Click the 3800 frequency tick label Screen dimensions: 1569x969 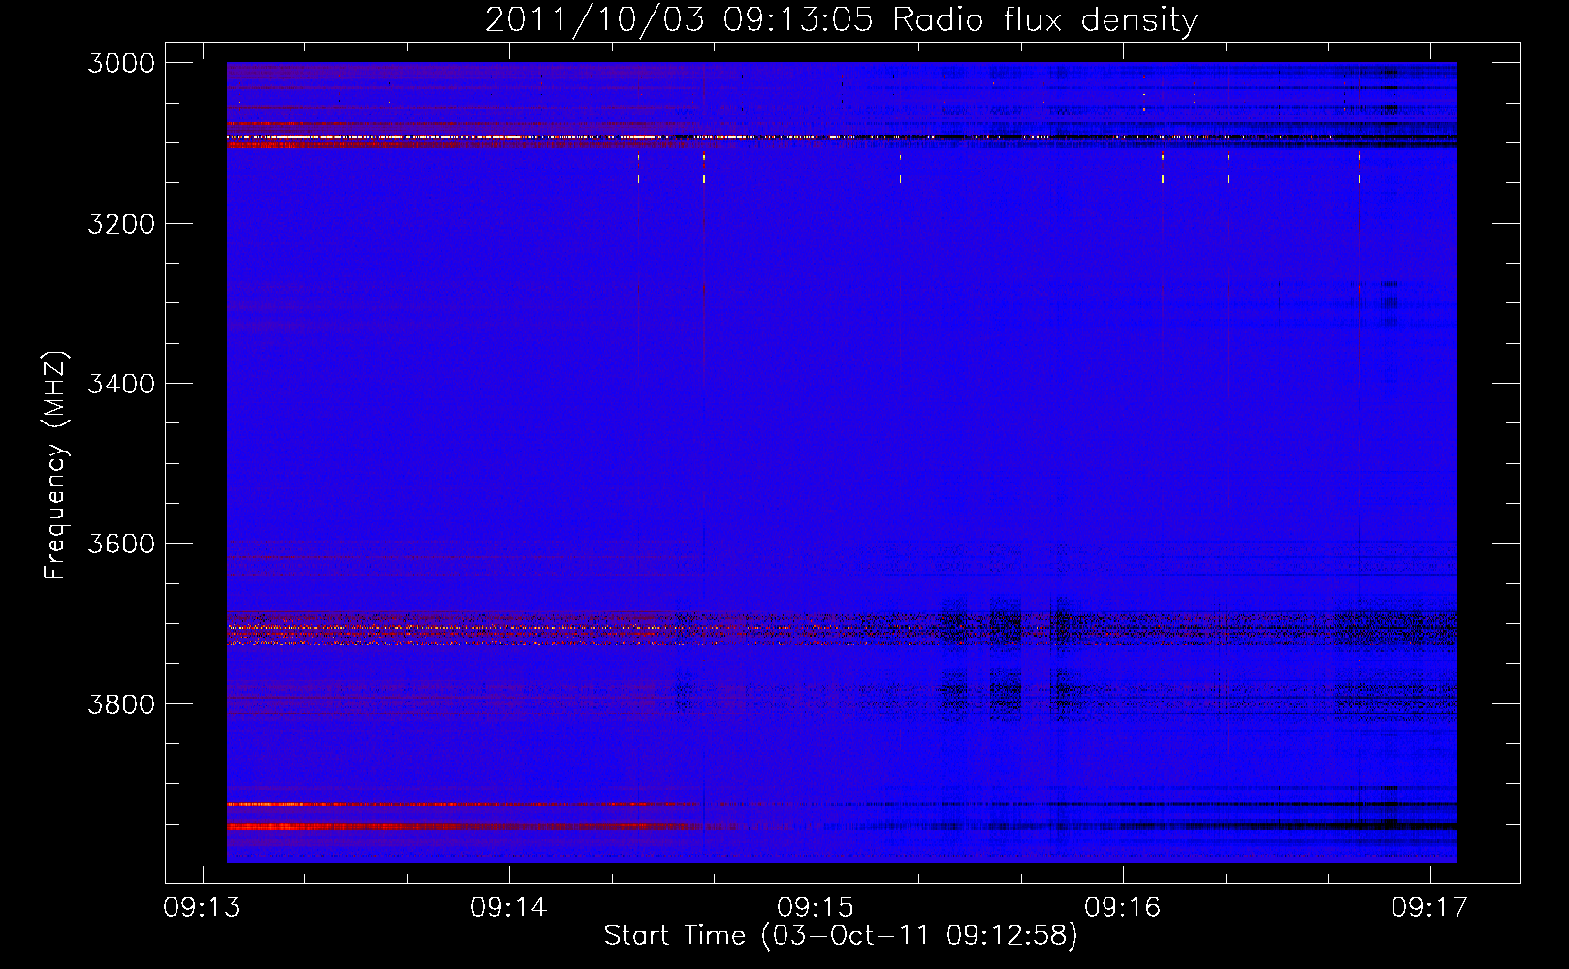[x=121, y=704]
